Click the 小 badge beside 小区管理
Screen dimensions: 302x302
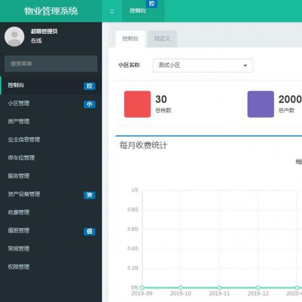pyautogui.click(x=89, y=104)
